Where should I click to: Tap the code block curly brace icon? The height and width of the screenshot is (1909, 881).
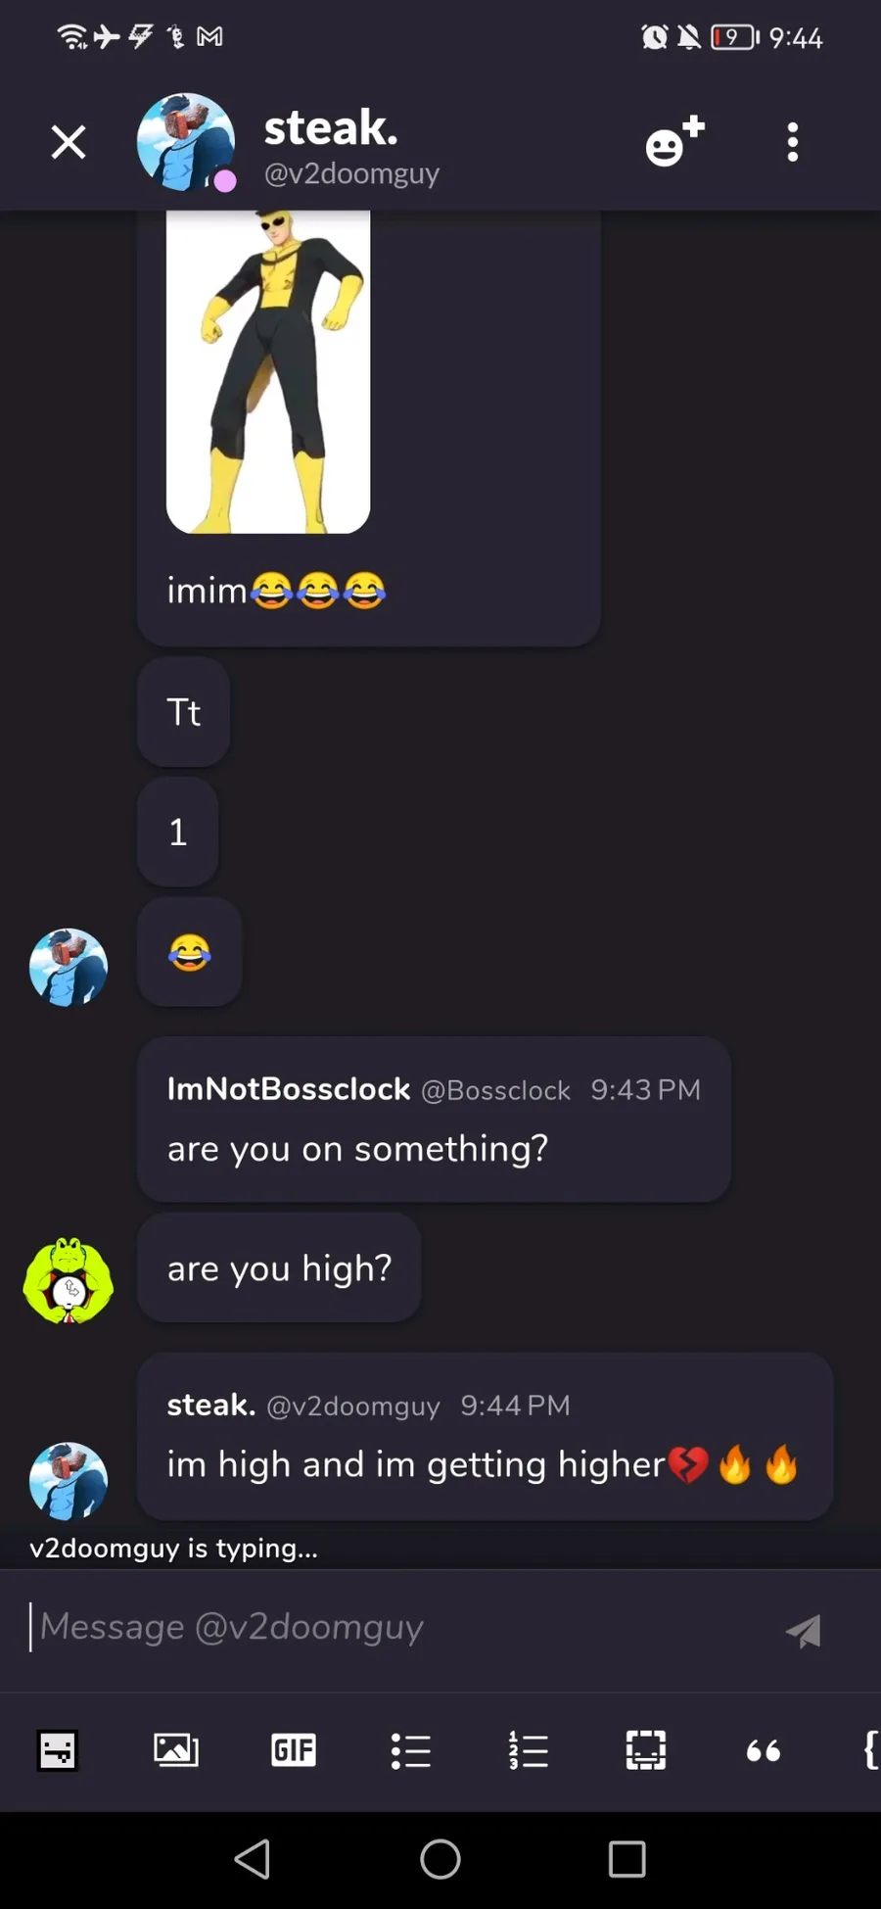coord(870,1750)
